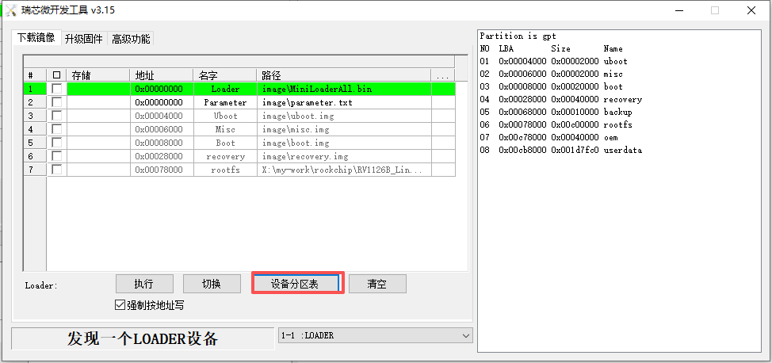Check the recovery row checkbox
This screenshot has width=772, height=363.
tap(57, 156)
